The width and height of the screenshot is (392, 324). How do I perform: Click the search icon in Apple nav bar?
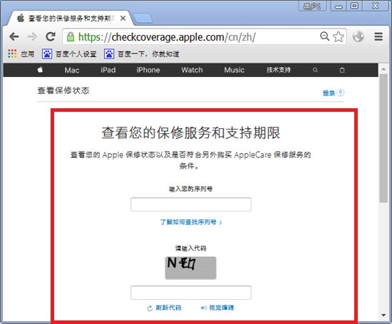coord(315,70)
